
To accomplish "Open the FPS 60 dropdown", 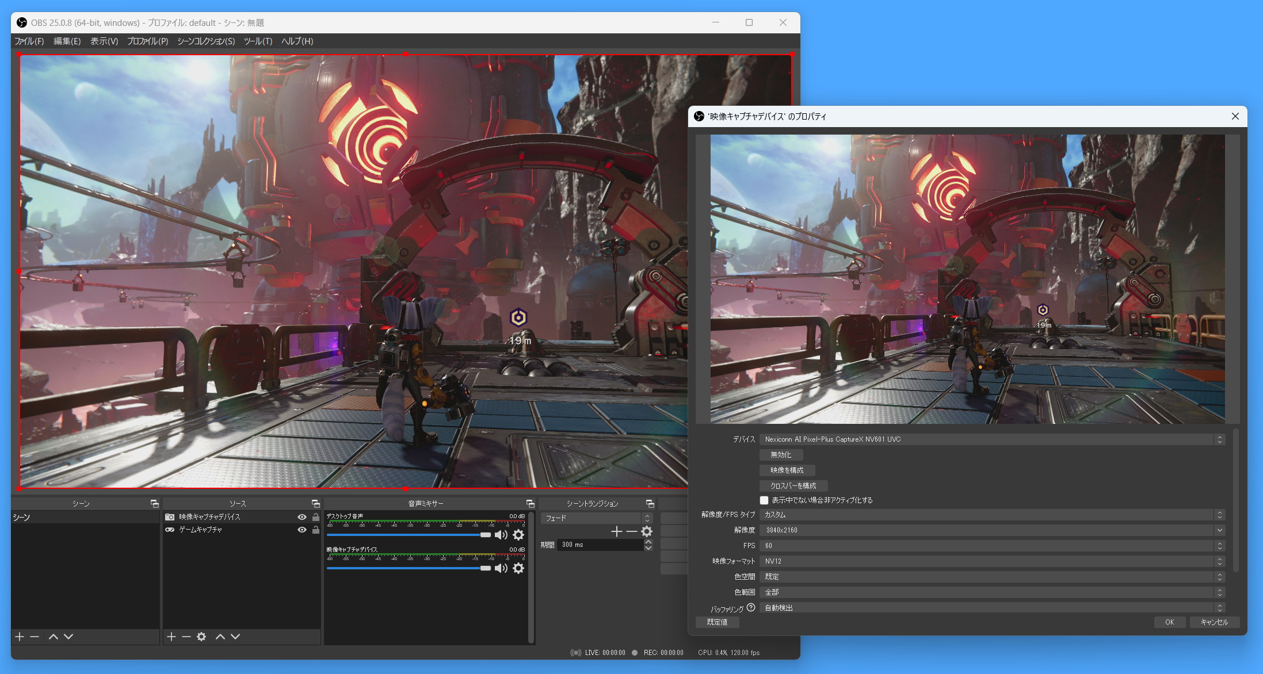I will [992, 546].
